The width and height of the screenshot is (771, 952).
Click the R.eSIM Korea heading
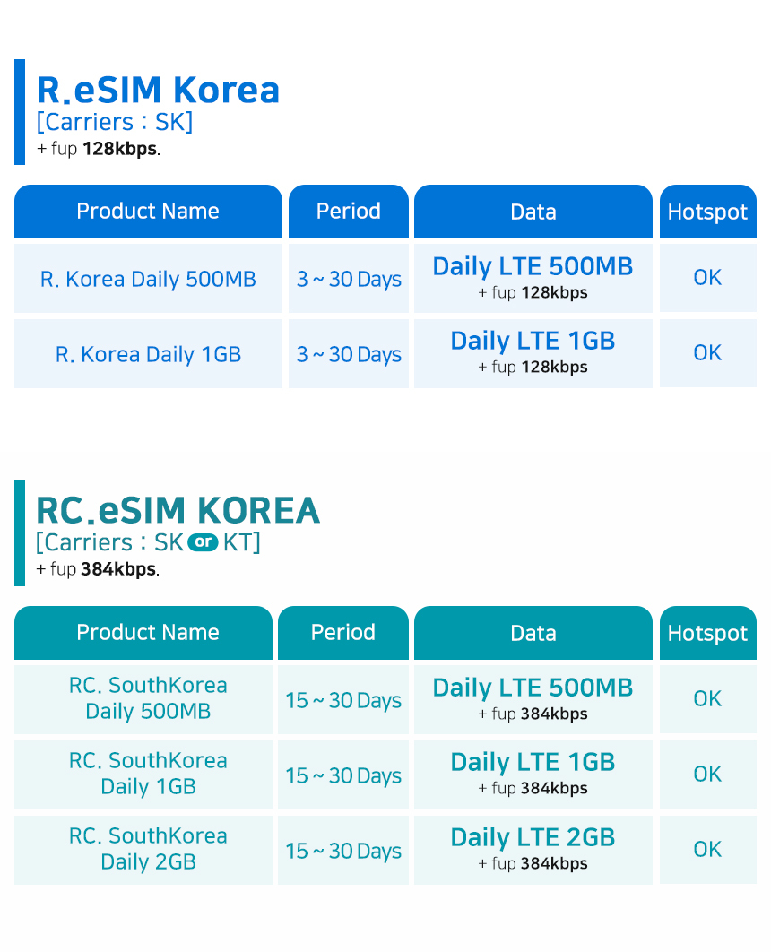(x=158, y=91)
